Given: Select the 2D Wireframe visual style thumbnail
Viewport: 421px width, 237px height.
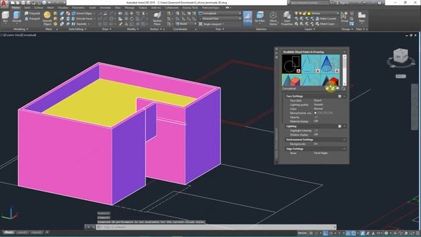Looking at the screenshot, I should click(x=291, y=64).
